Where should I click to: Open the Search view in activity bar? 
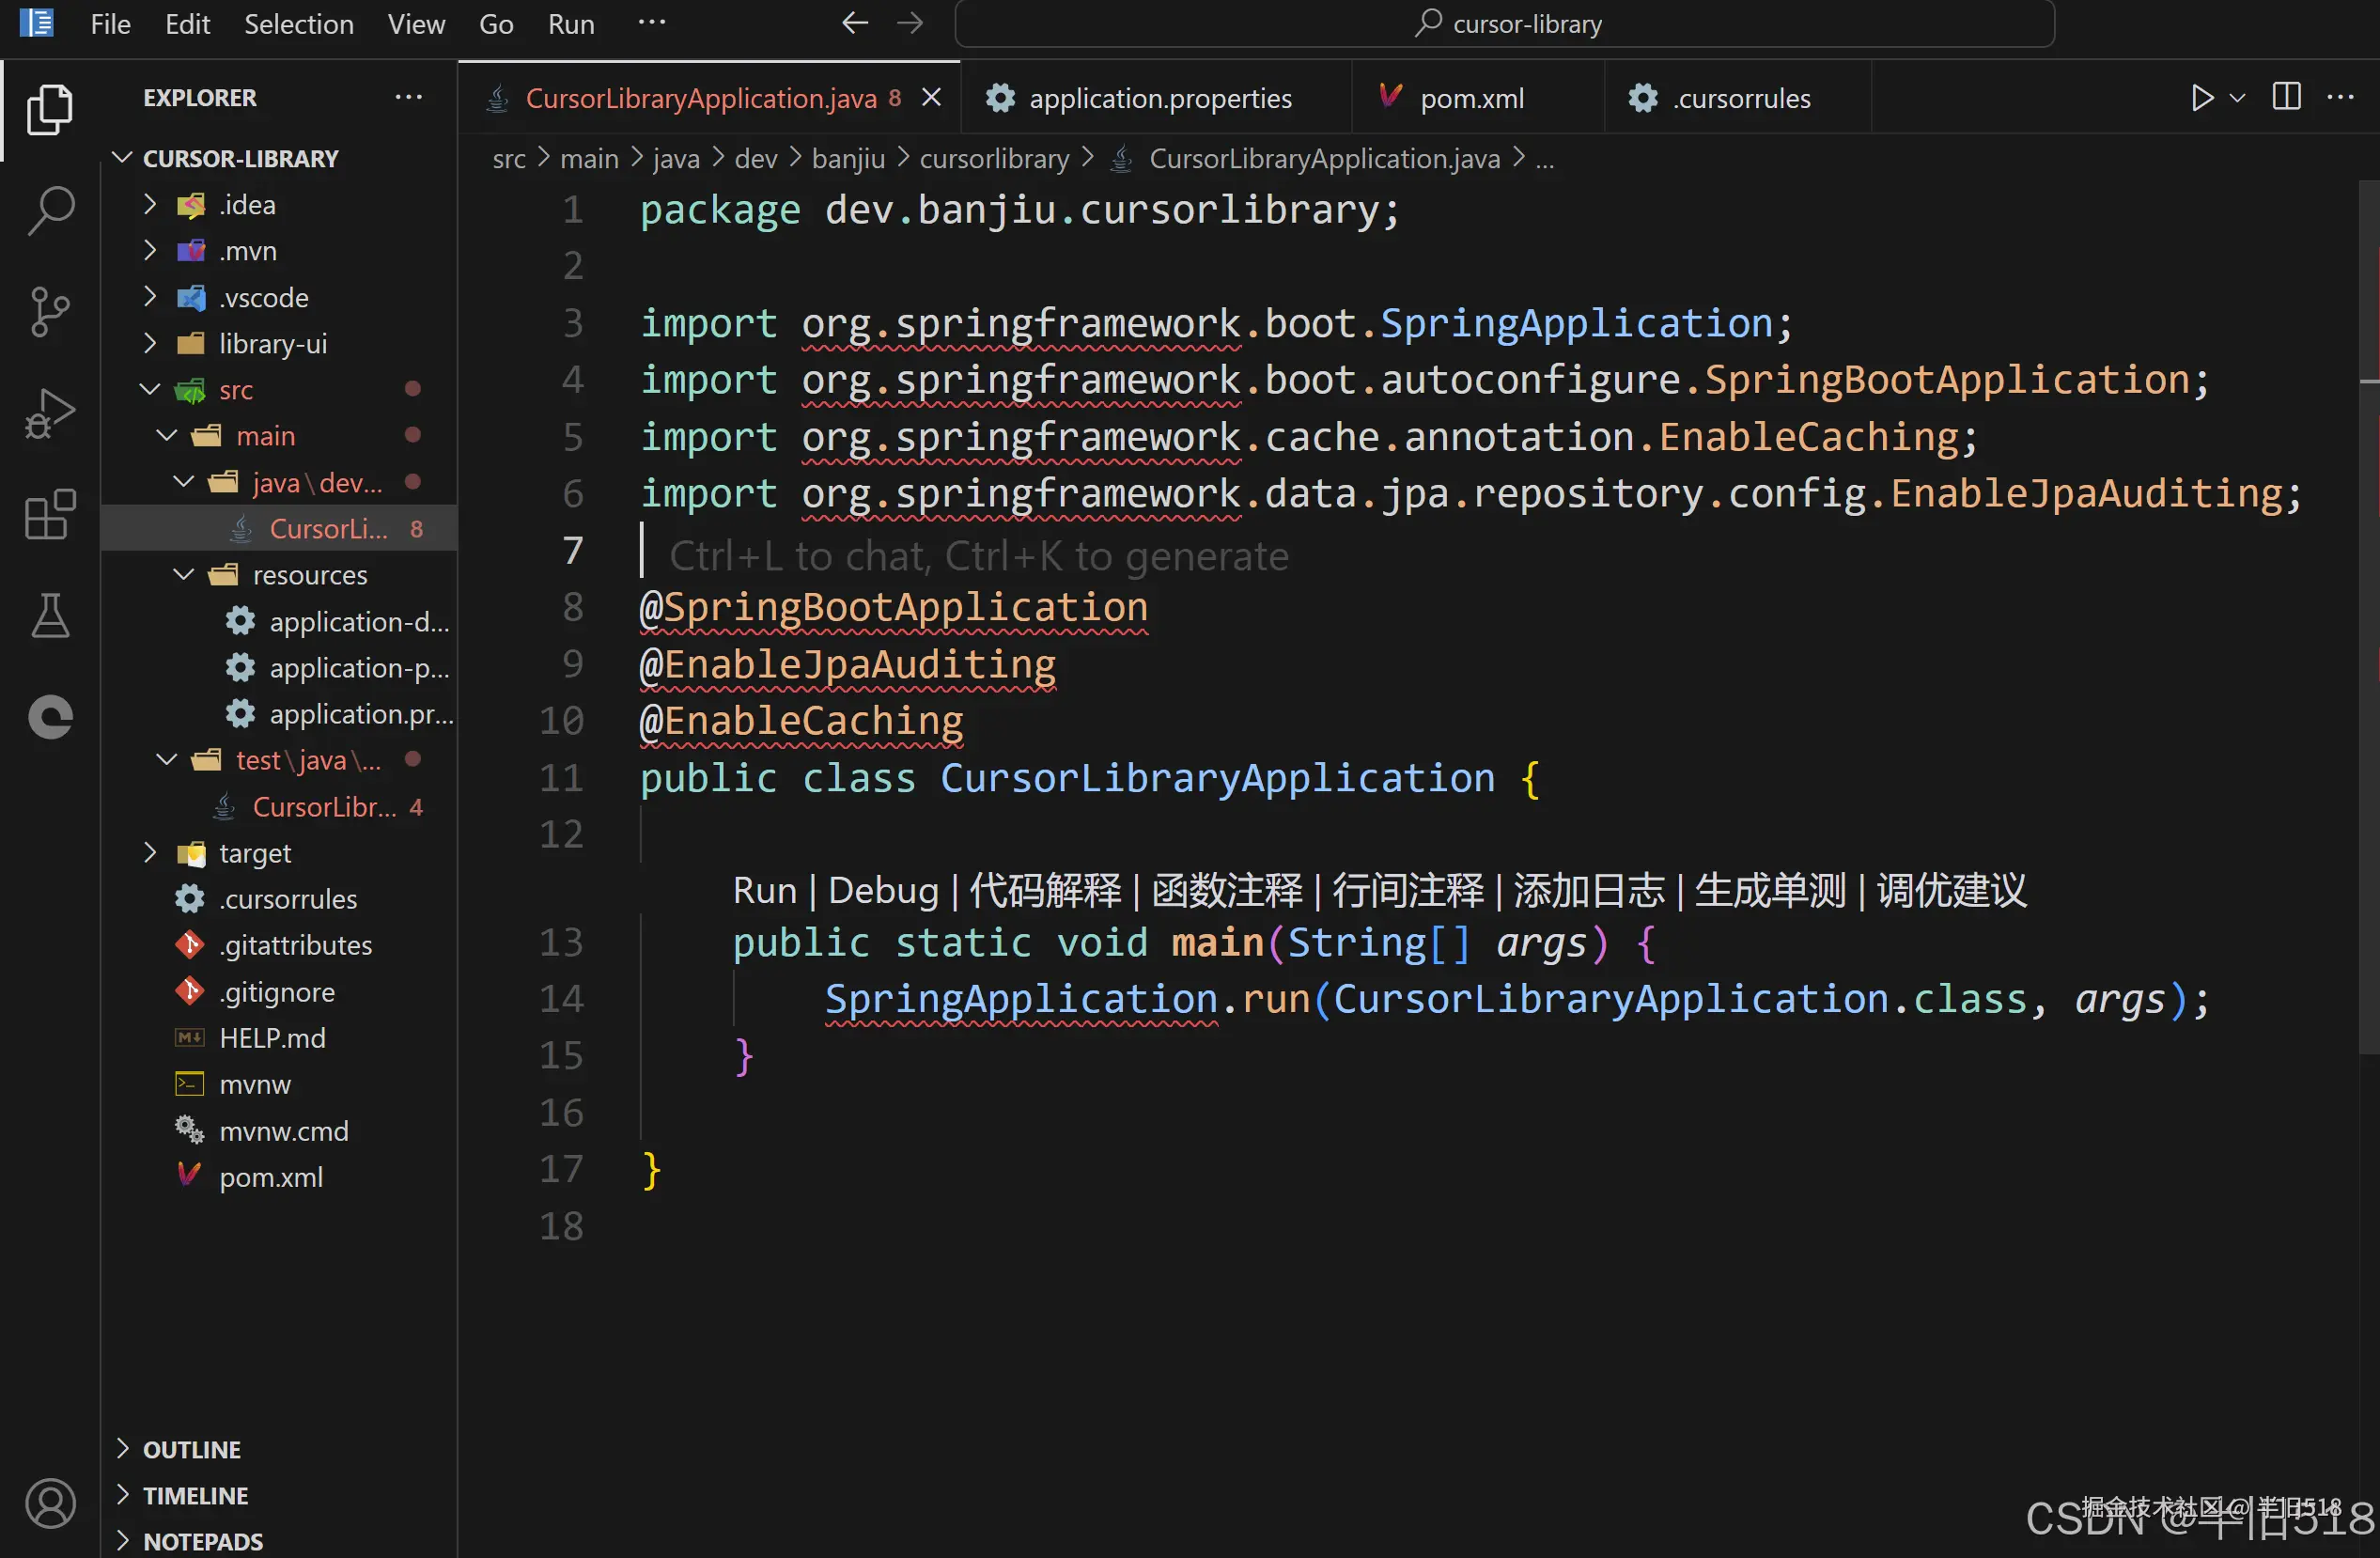coord(50,211)
